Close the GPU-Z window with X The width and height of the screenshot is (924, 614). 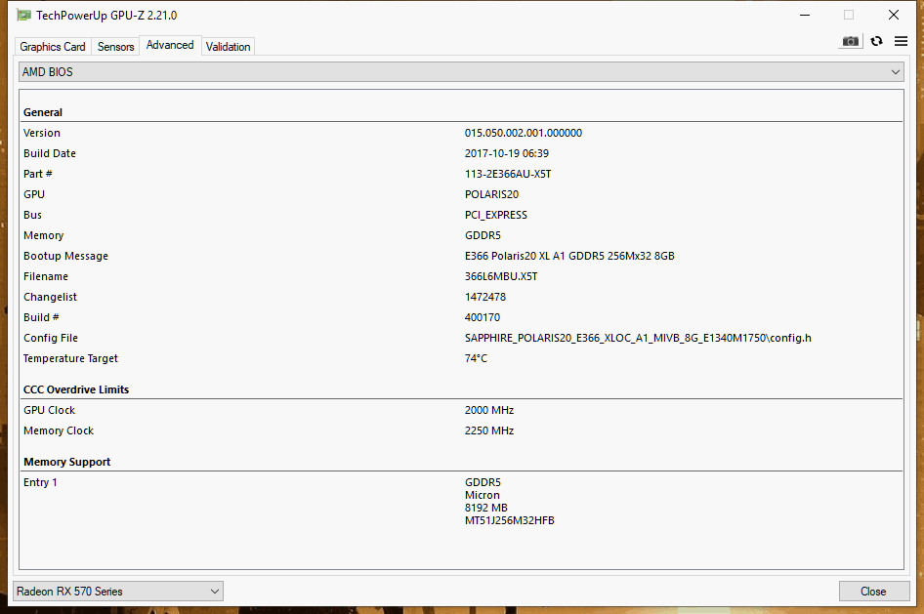pyautogui.click(x=894, y=16)
